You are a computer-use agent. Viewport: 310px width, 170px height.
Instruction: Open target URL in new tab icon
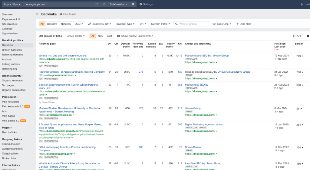coord(97,4)
